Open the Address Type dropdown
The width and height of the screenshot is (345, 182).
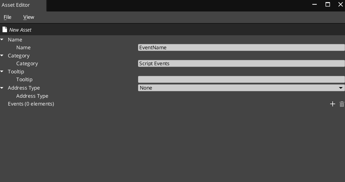coord(341,88)
